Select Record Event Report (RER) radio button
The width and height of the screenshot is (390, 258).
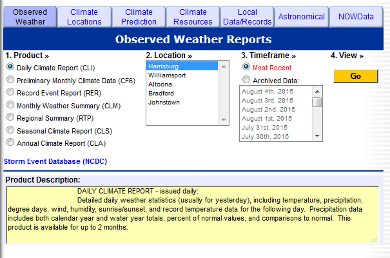(10, 92)
